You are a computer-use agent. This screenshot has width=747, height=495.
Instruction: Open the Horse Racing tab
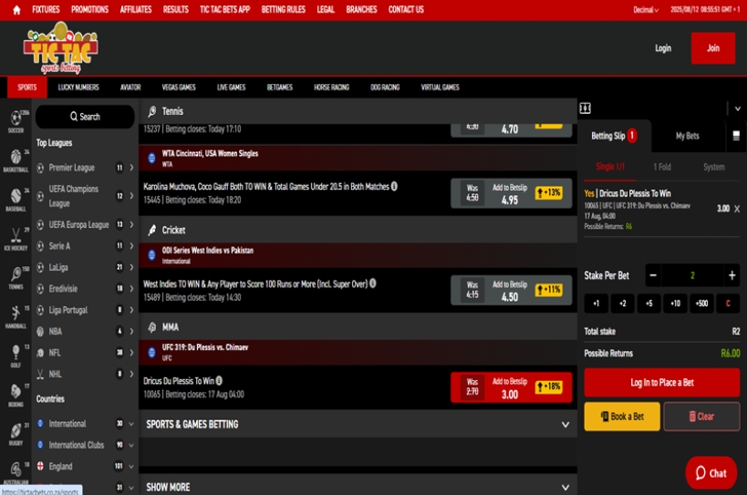332,88
